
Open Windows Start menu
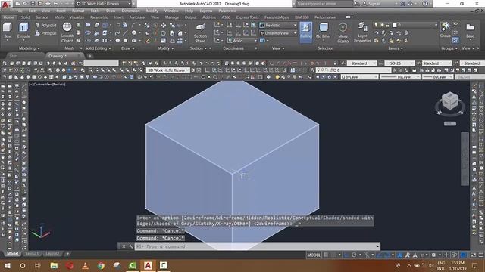click(8, 265)
